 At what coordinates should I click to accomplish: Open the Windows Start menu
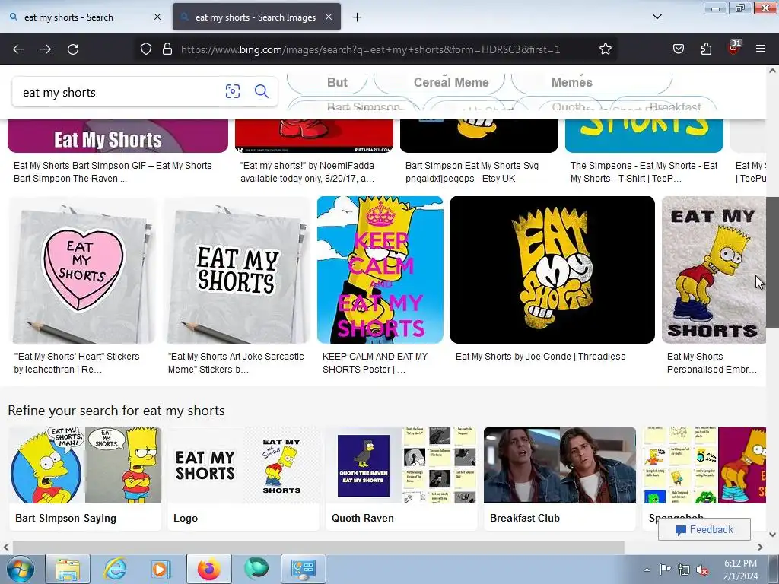19,569
